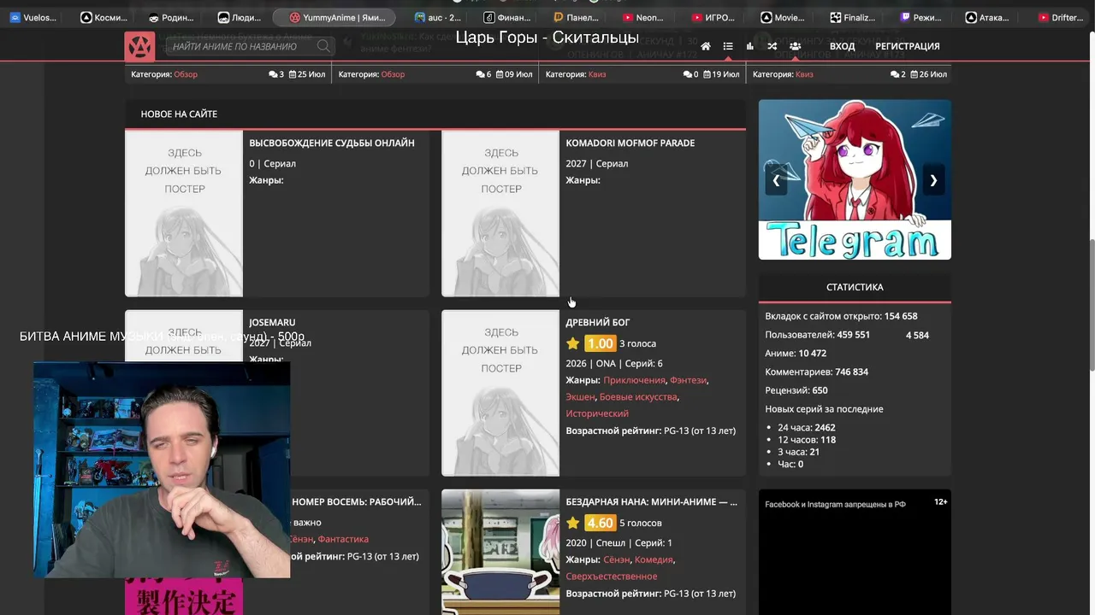1095x615 pixels.
Task: Switch to the Finaliz... browser tab
Action: (x=852, y=17)
